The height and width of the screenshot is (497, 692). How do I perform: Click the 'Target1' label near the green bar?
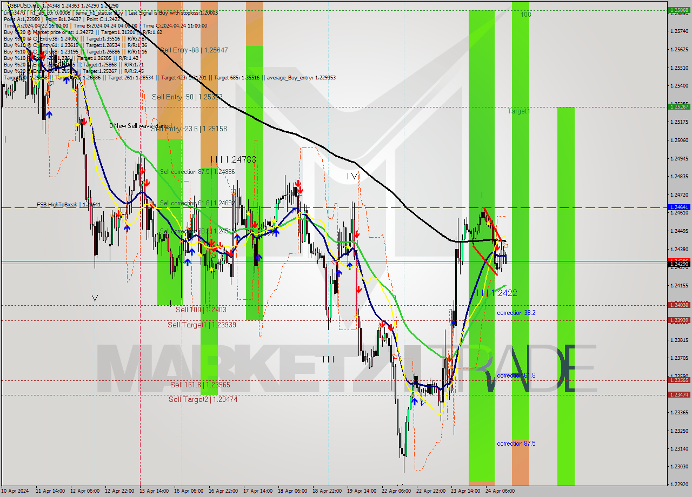pos(518,111)
